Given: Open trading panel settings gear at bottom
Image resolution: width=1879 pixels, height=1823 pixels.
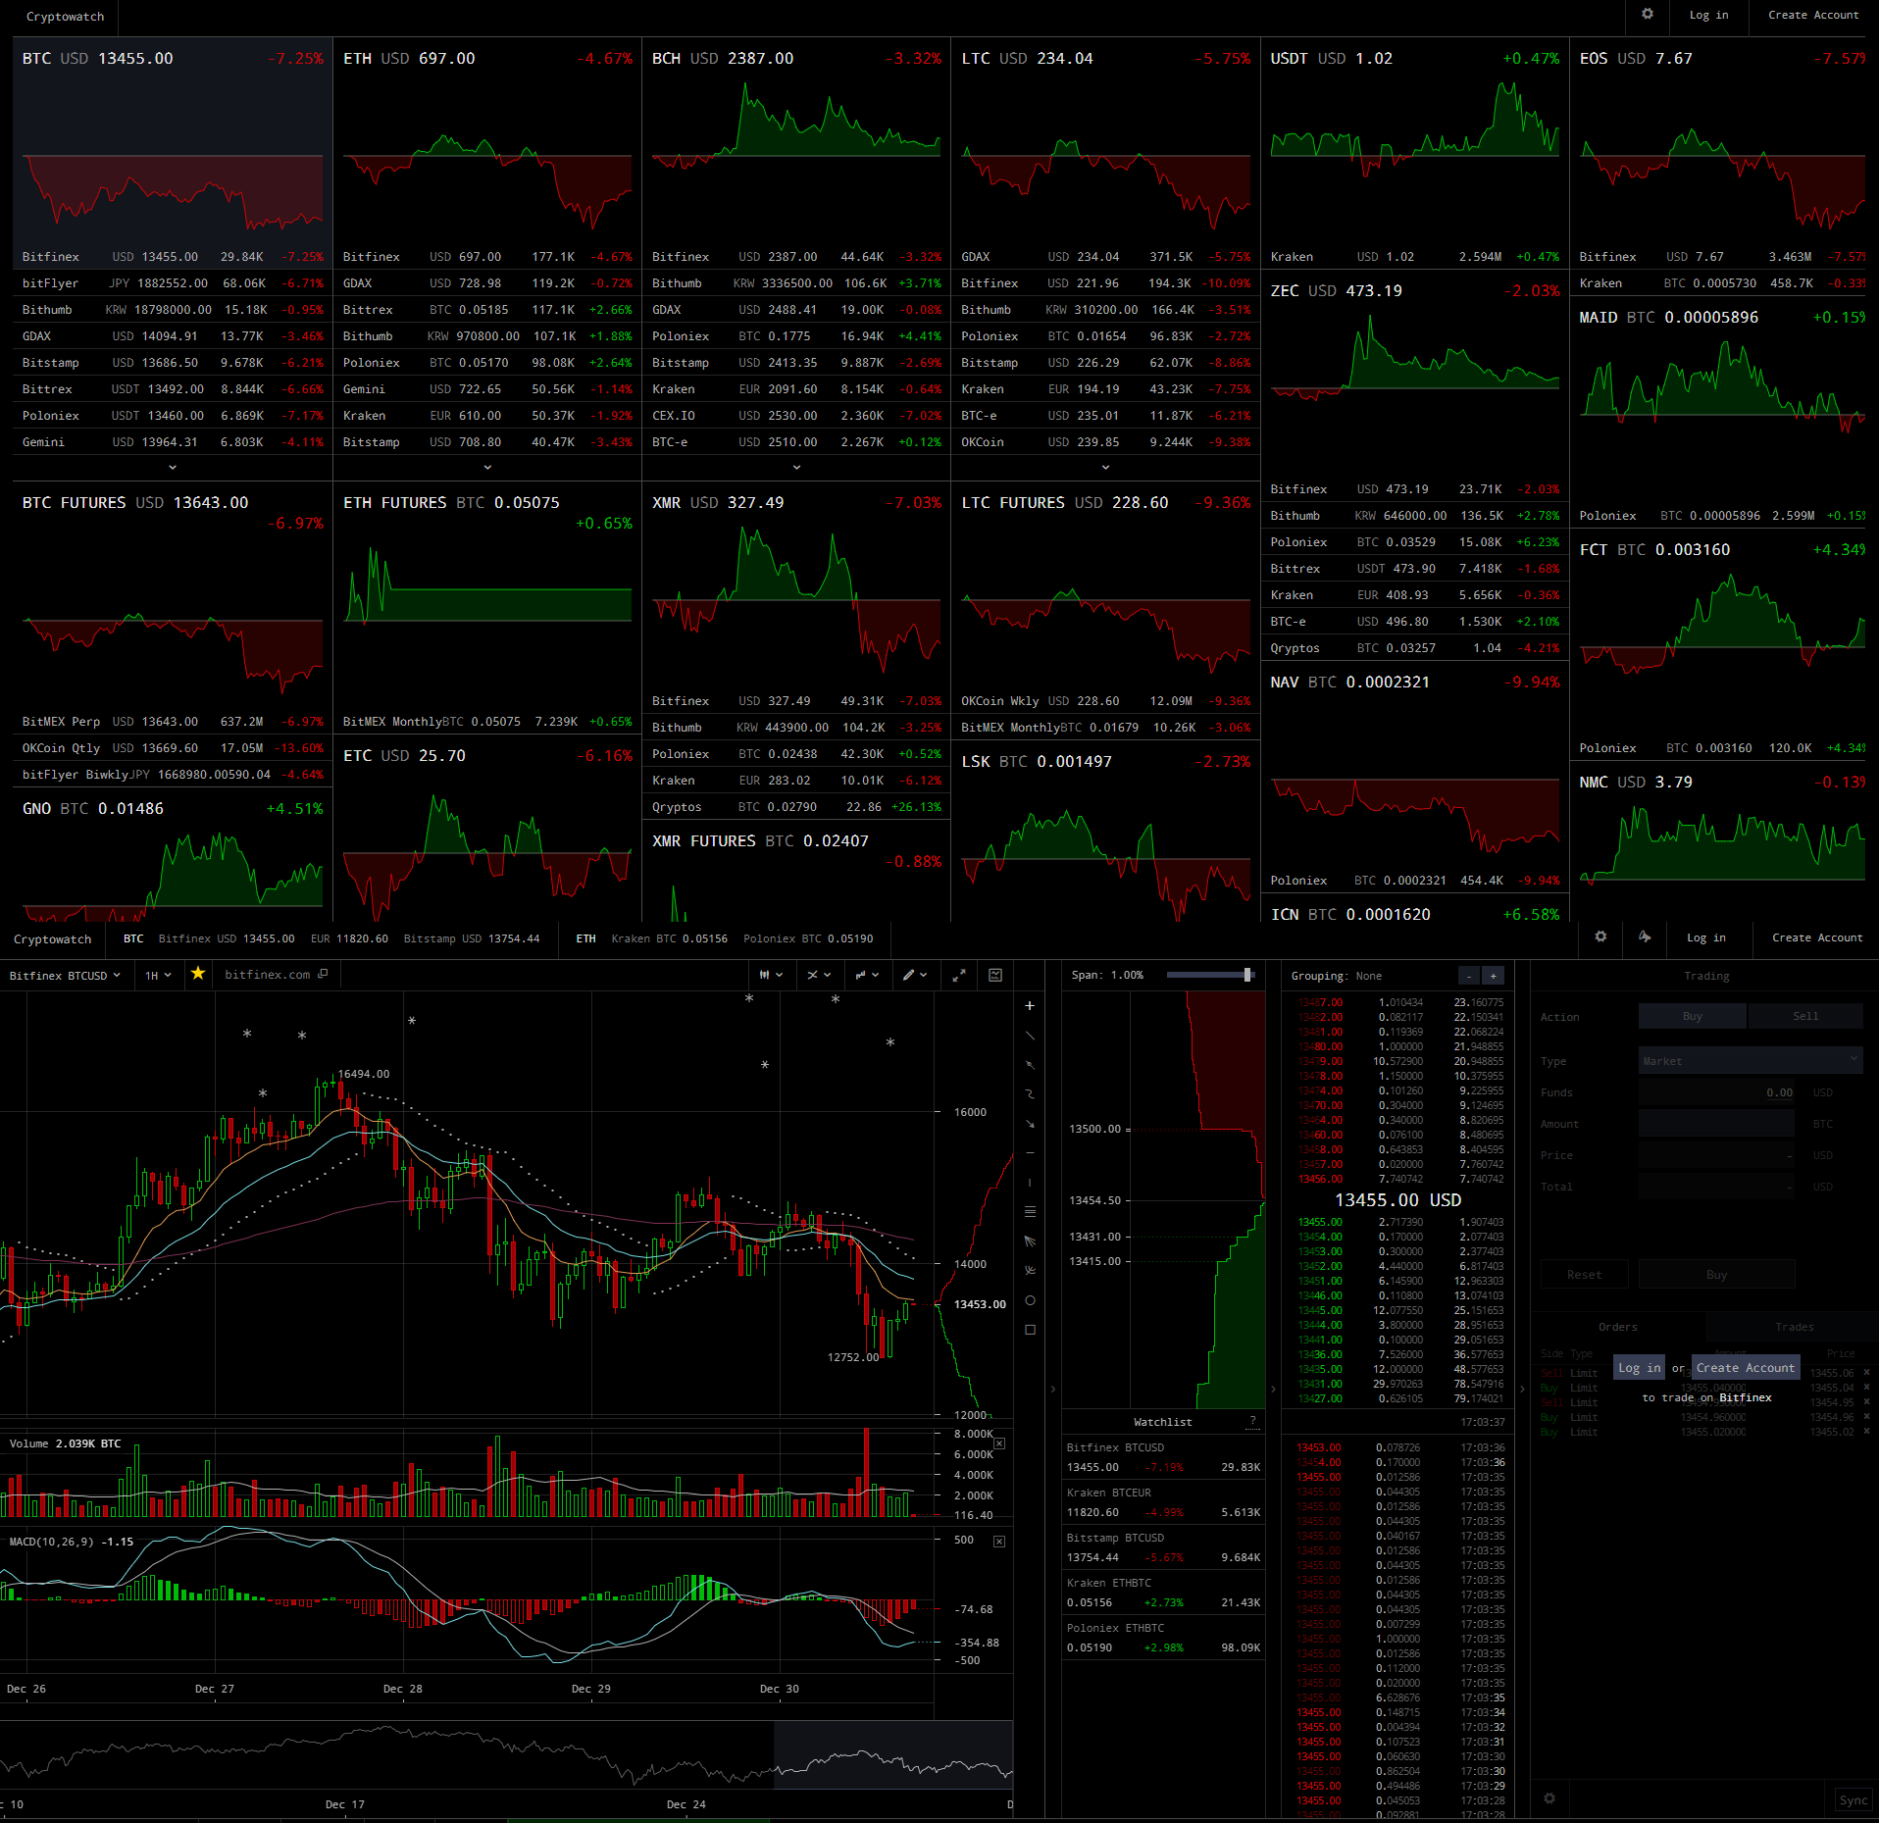Looking at the screenshot, I should (x=1549, y=1798).
